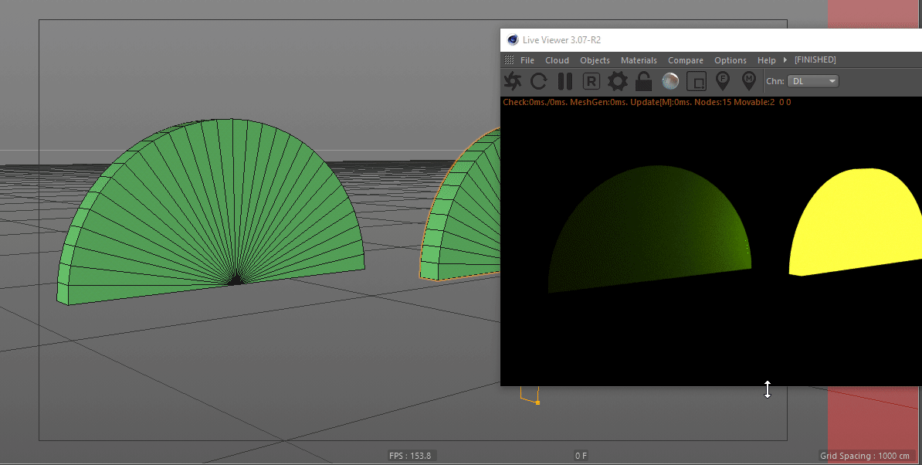This screenshot has width=922, height=465.
Task: Open the Cloud menu
Action: coord(557,60)
